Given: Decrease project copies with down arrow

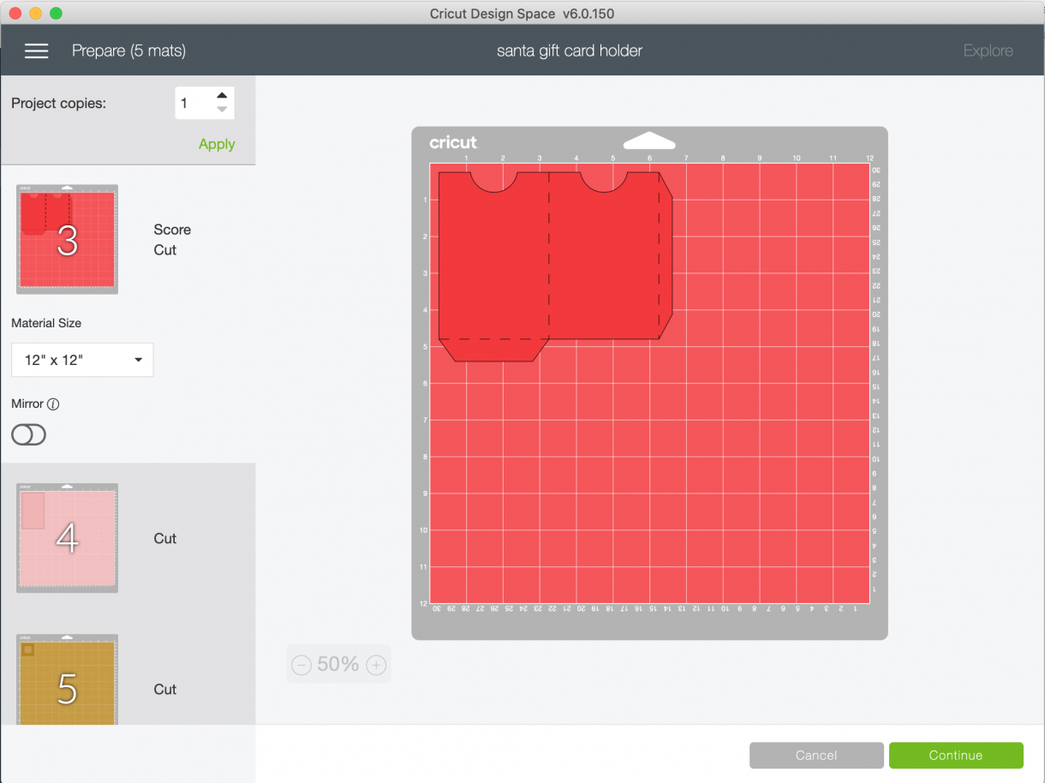Looking at the screenshot, I should click(222, 110).
